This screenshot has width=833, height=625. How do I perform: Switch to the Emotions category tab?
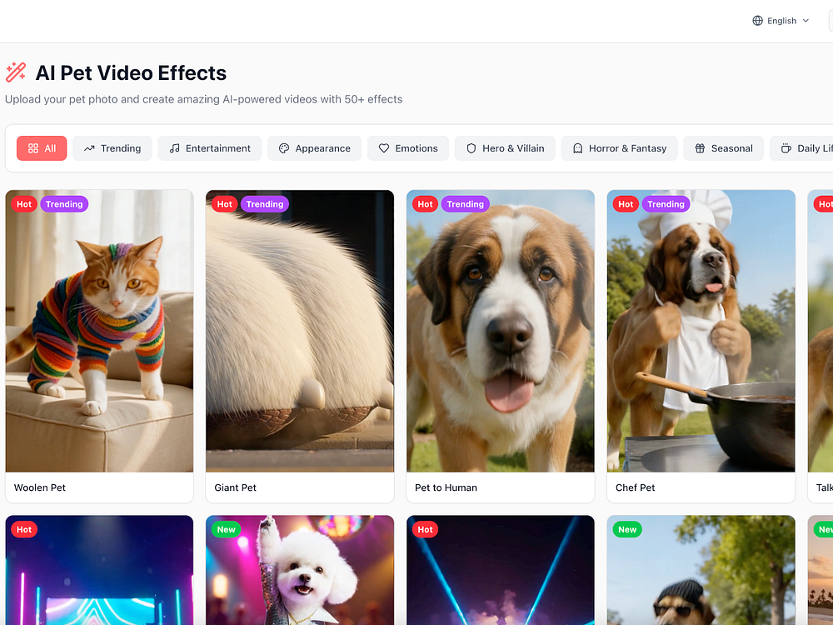point(407,148)
